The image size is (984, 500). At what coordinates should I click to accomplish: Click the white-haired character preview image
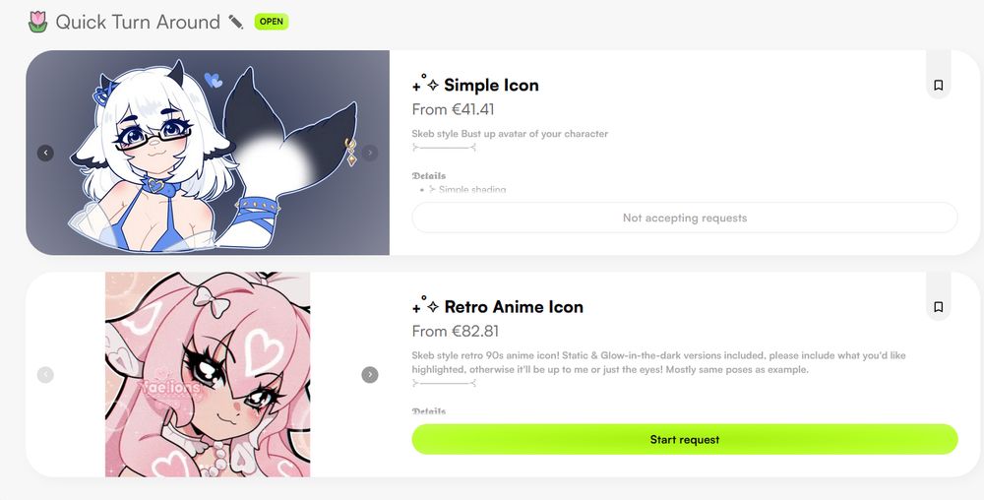pyautogui.click(x=208, y=153)
